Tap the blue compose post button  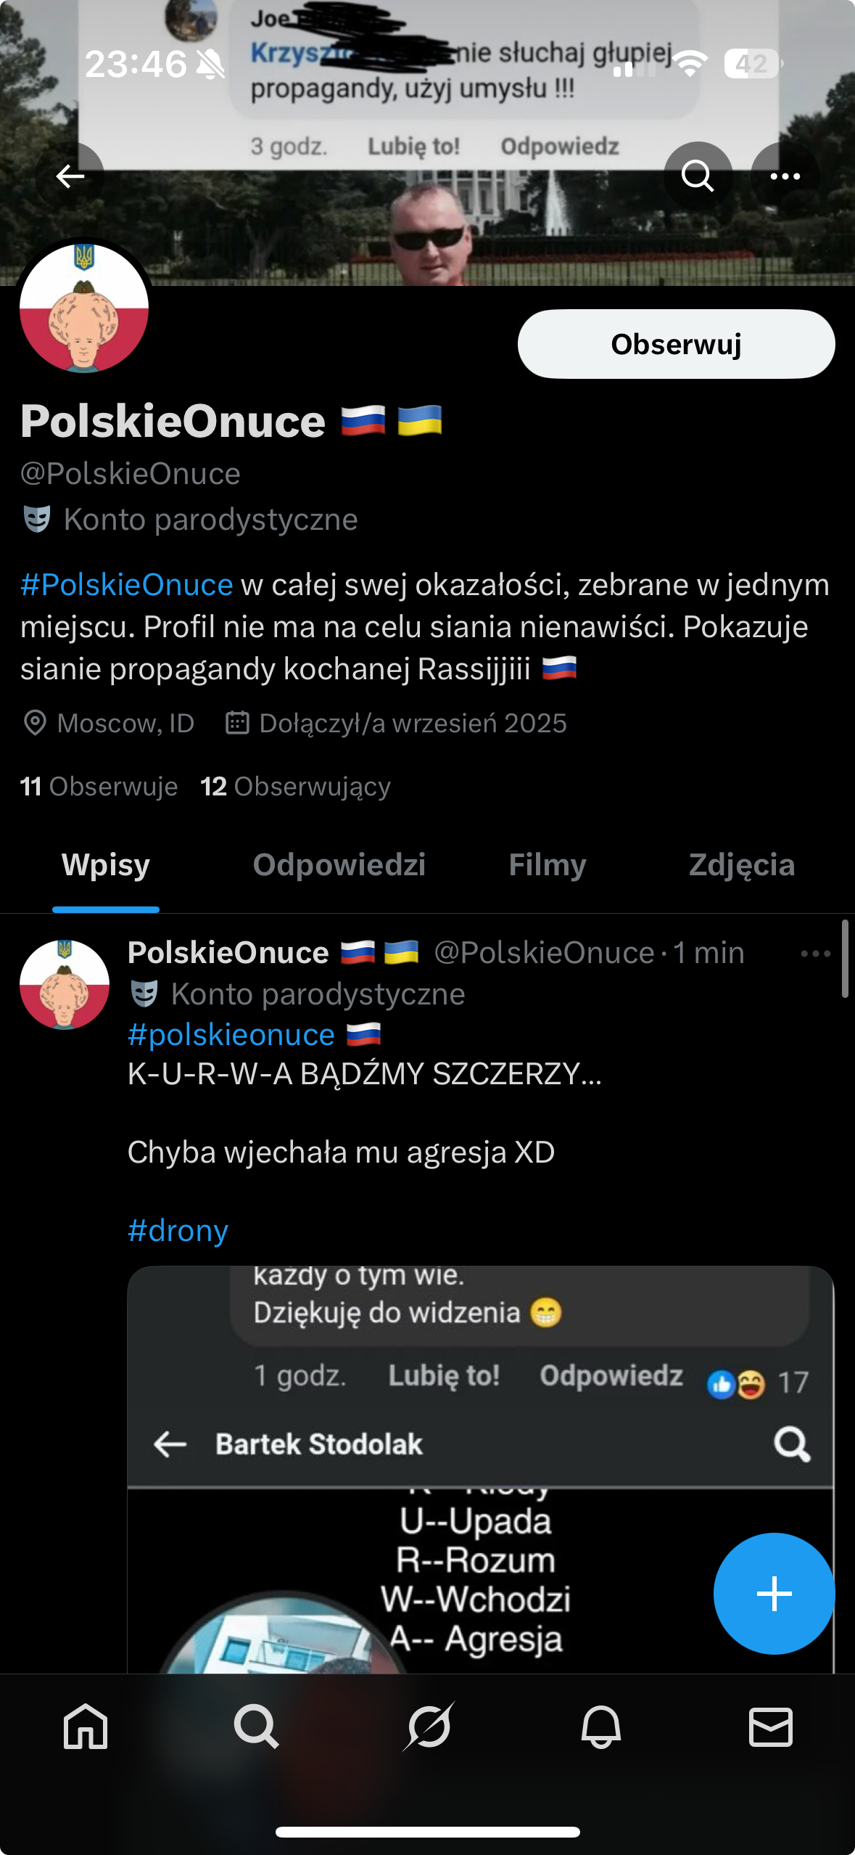(x=774, y=1594)
